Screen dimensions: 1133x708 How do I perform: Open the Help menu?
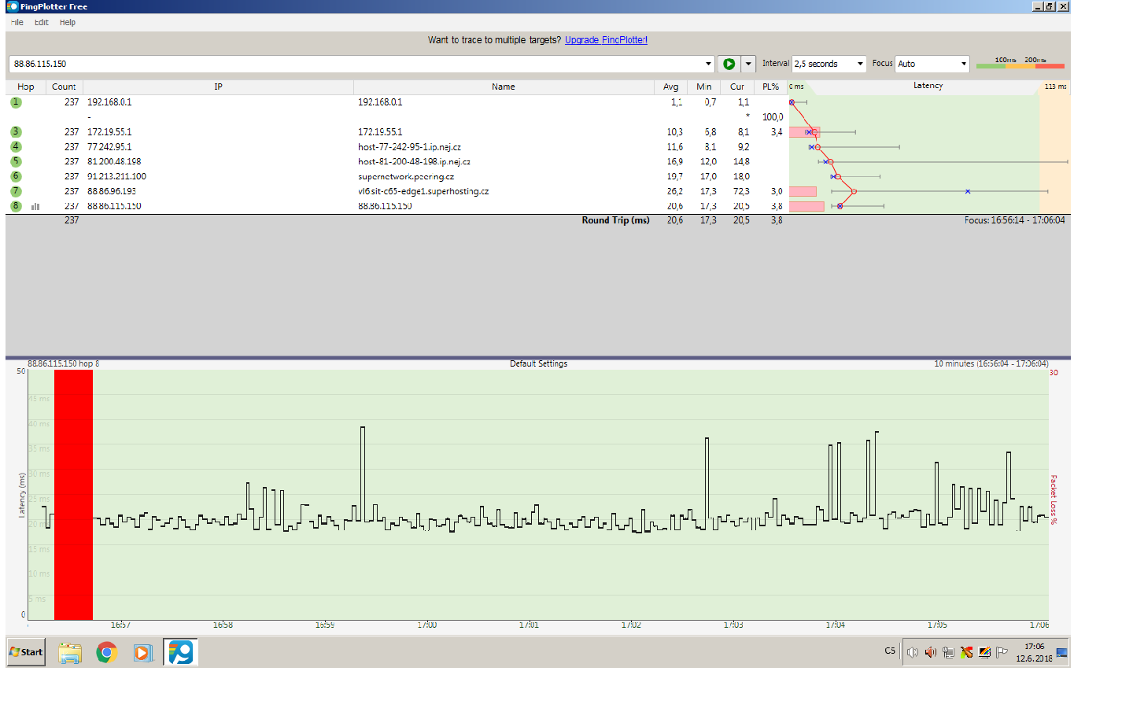pyautogui.click(x=68, y=22)
